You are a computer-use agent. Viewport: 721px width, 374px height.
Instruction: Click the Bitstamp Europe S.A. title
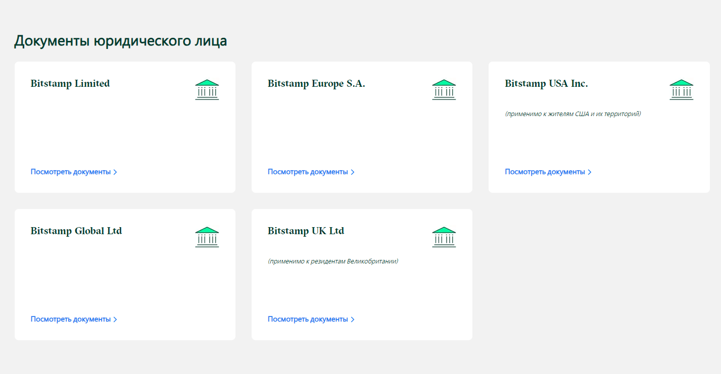point(316,84)
